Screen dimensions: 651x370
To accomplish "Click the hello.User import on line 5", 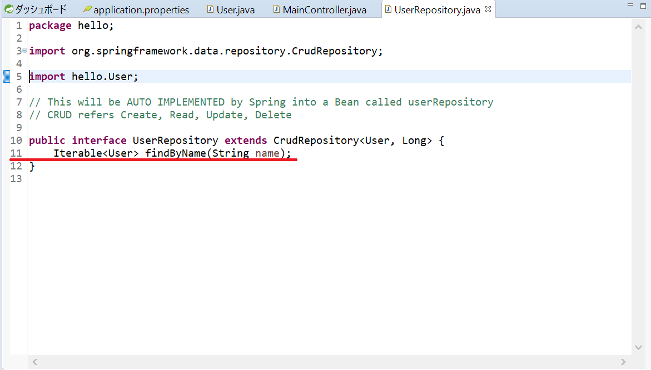I will point(105,77).
